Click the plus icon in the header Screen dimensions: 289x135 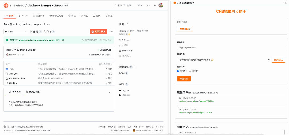point(155,6)
